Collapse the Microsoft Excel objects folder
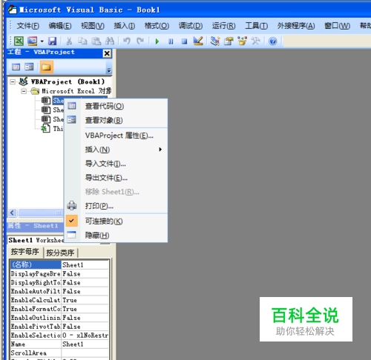The width and height of the screenshot is (371, 360). [x=24, y=91]
